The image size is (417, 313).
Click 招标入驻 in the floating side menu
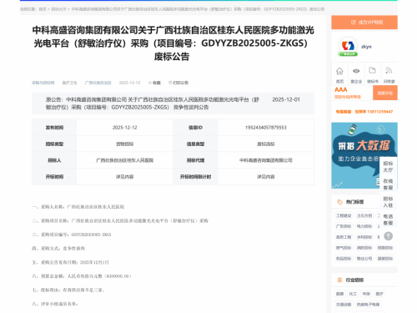[x=388, y=202]
